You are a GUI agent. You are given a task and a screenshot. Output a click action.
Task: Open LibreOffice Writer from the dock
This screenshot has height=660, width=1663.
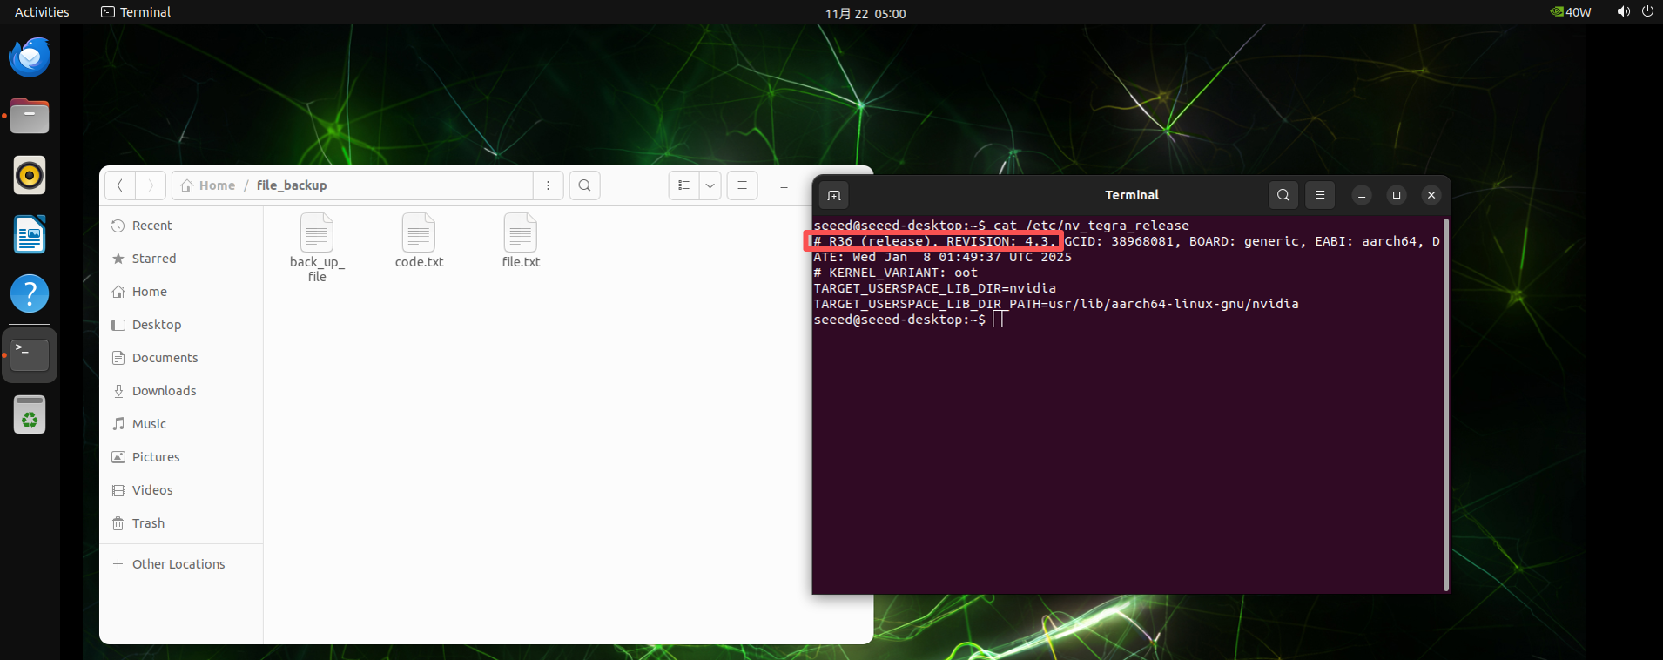tap(30, 235)
